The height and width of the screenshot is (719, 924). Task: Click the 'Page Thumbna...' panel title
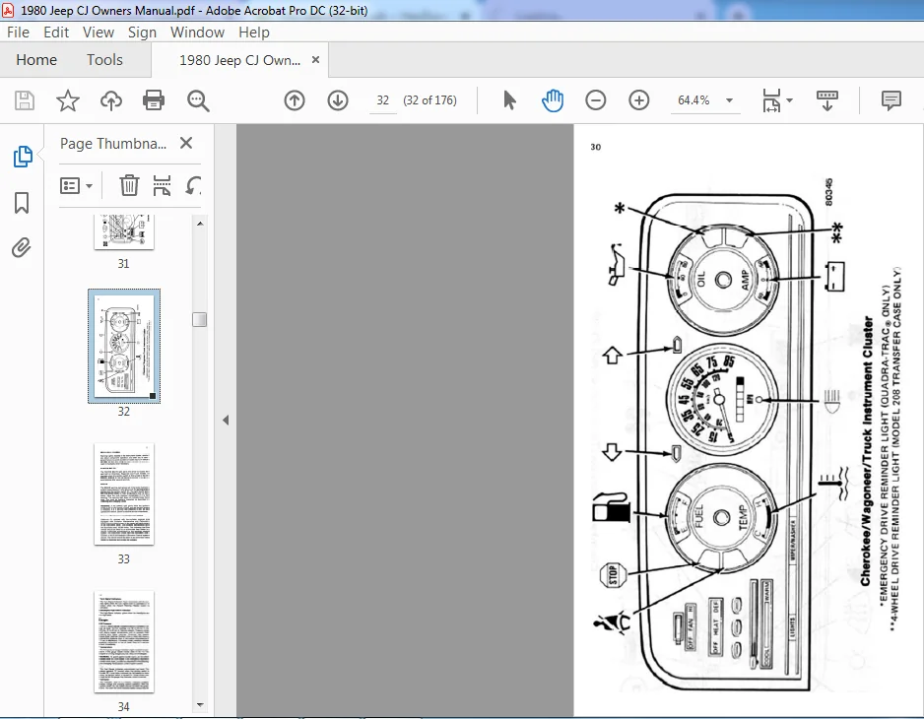pos(113,143)
